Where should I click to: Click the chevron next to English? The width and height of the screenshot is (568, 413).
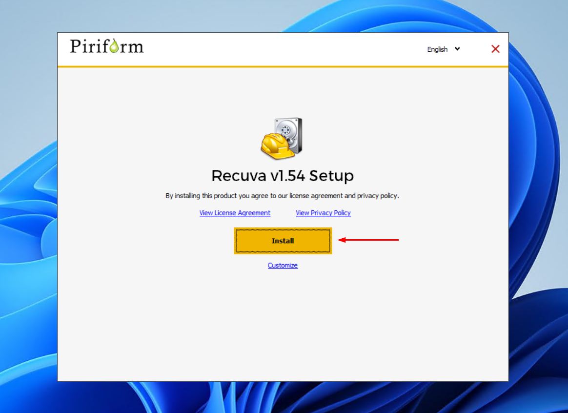(x=457, y=49)
